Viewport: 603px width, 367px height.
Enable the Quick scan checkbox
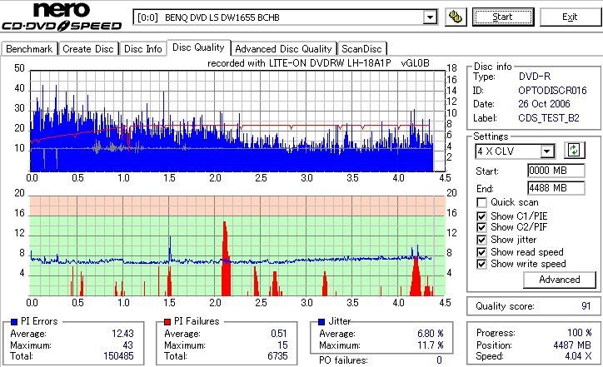click(481, 202)
